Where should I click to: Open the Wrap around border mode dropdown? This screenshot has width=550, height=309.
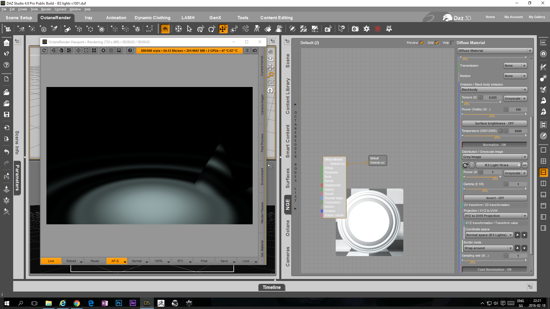point(488,248)
